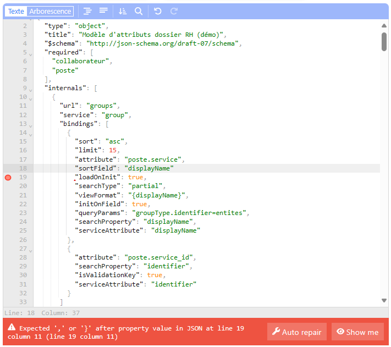Click "group" service value on line 12
Screen dimensions: 391x347
pyautogui.click(x=115, y=115)
